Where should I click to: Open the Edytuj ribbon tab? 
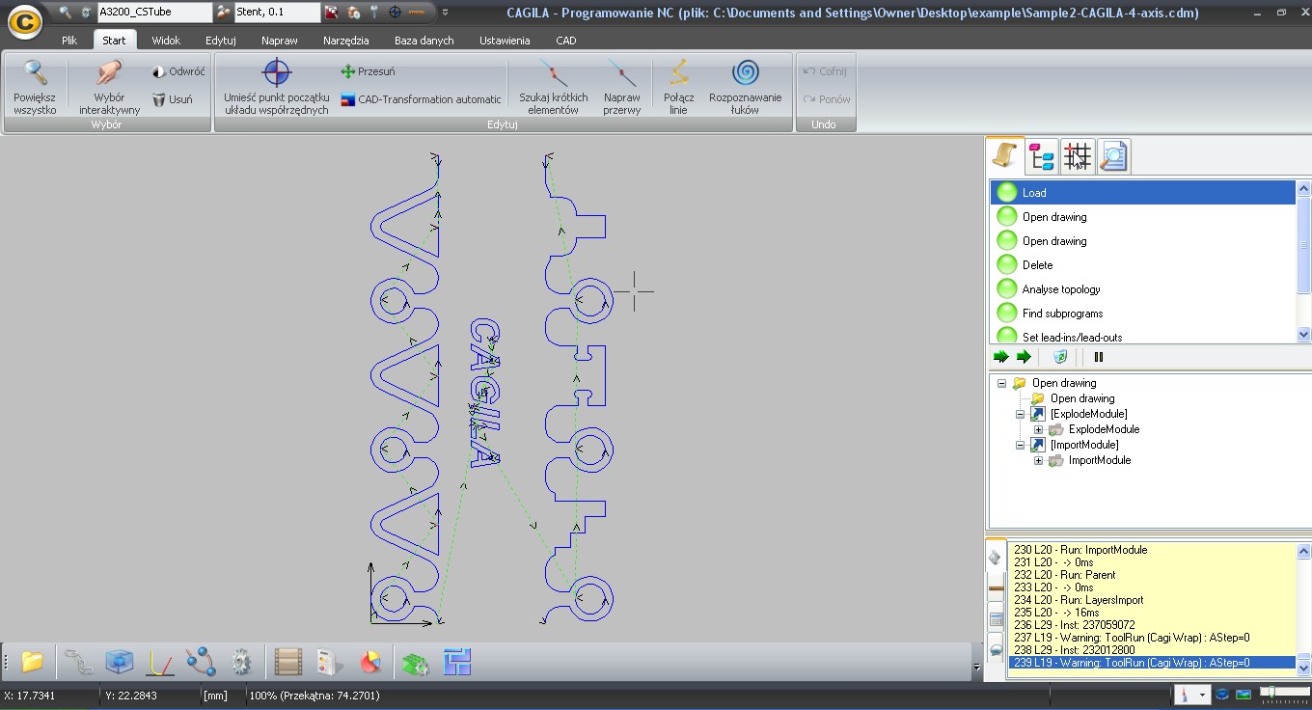[221, 41]
